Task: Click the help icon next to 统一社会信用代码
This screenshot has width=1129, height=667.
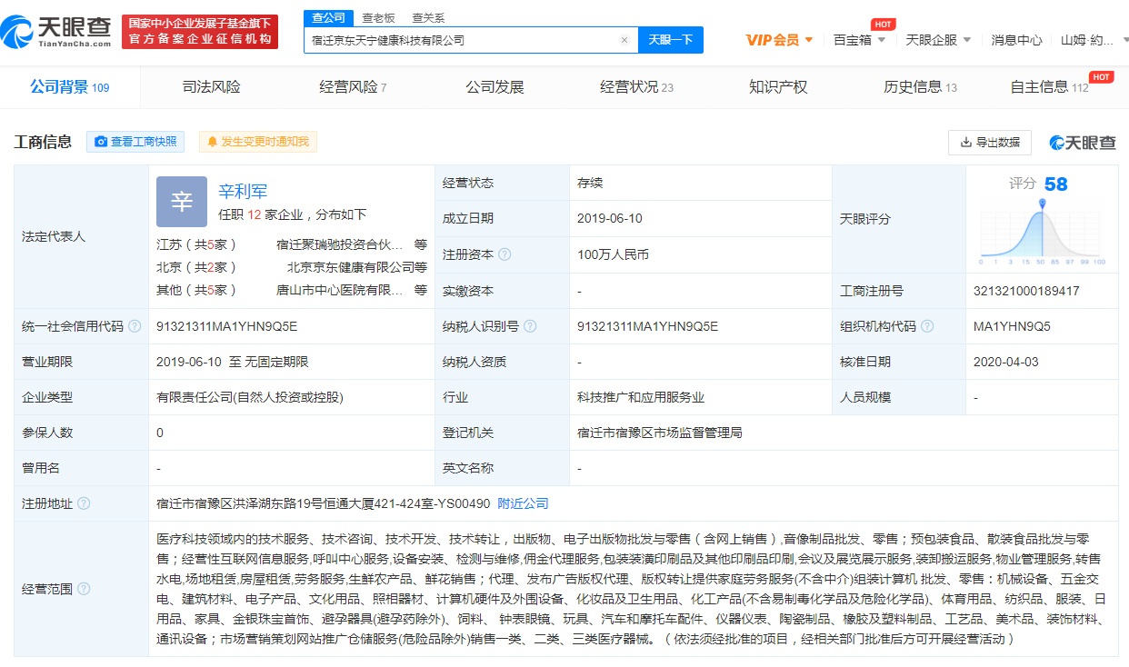Action: (135, 326)
